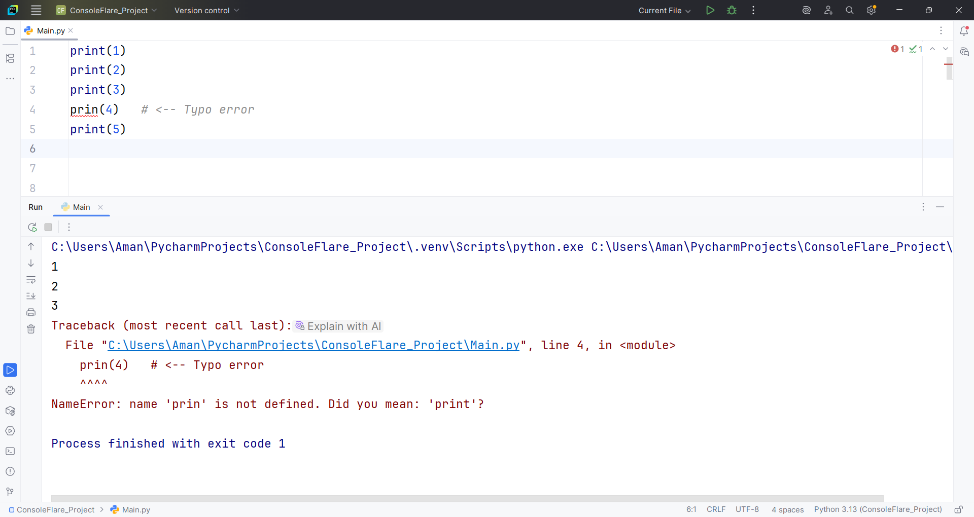Expand the ConsoleFlare_Project project dropdown
974x517 pixels.
click(x=107, y=10)
